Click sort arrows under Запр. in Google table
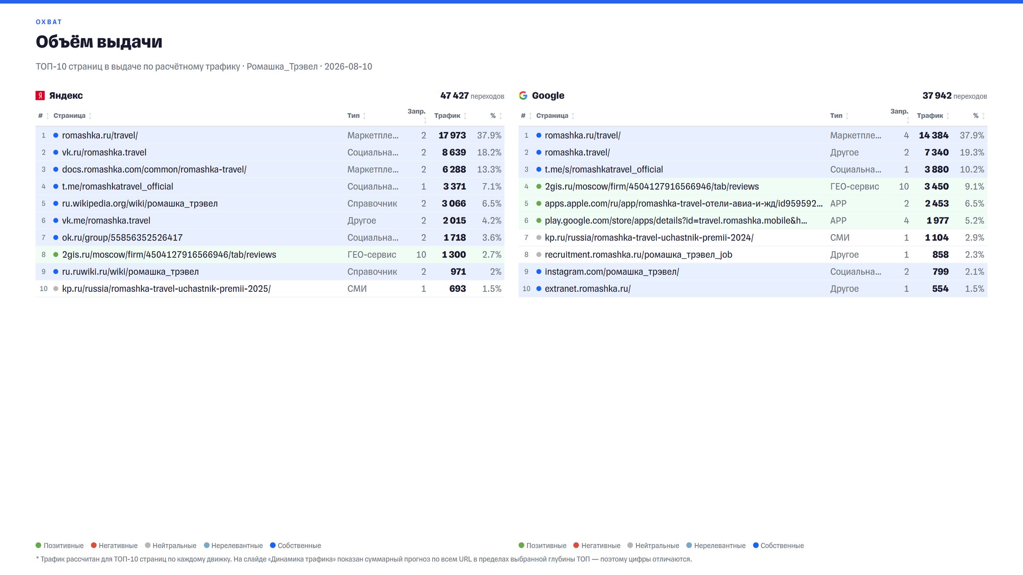 908,120
